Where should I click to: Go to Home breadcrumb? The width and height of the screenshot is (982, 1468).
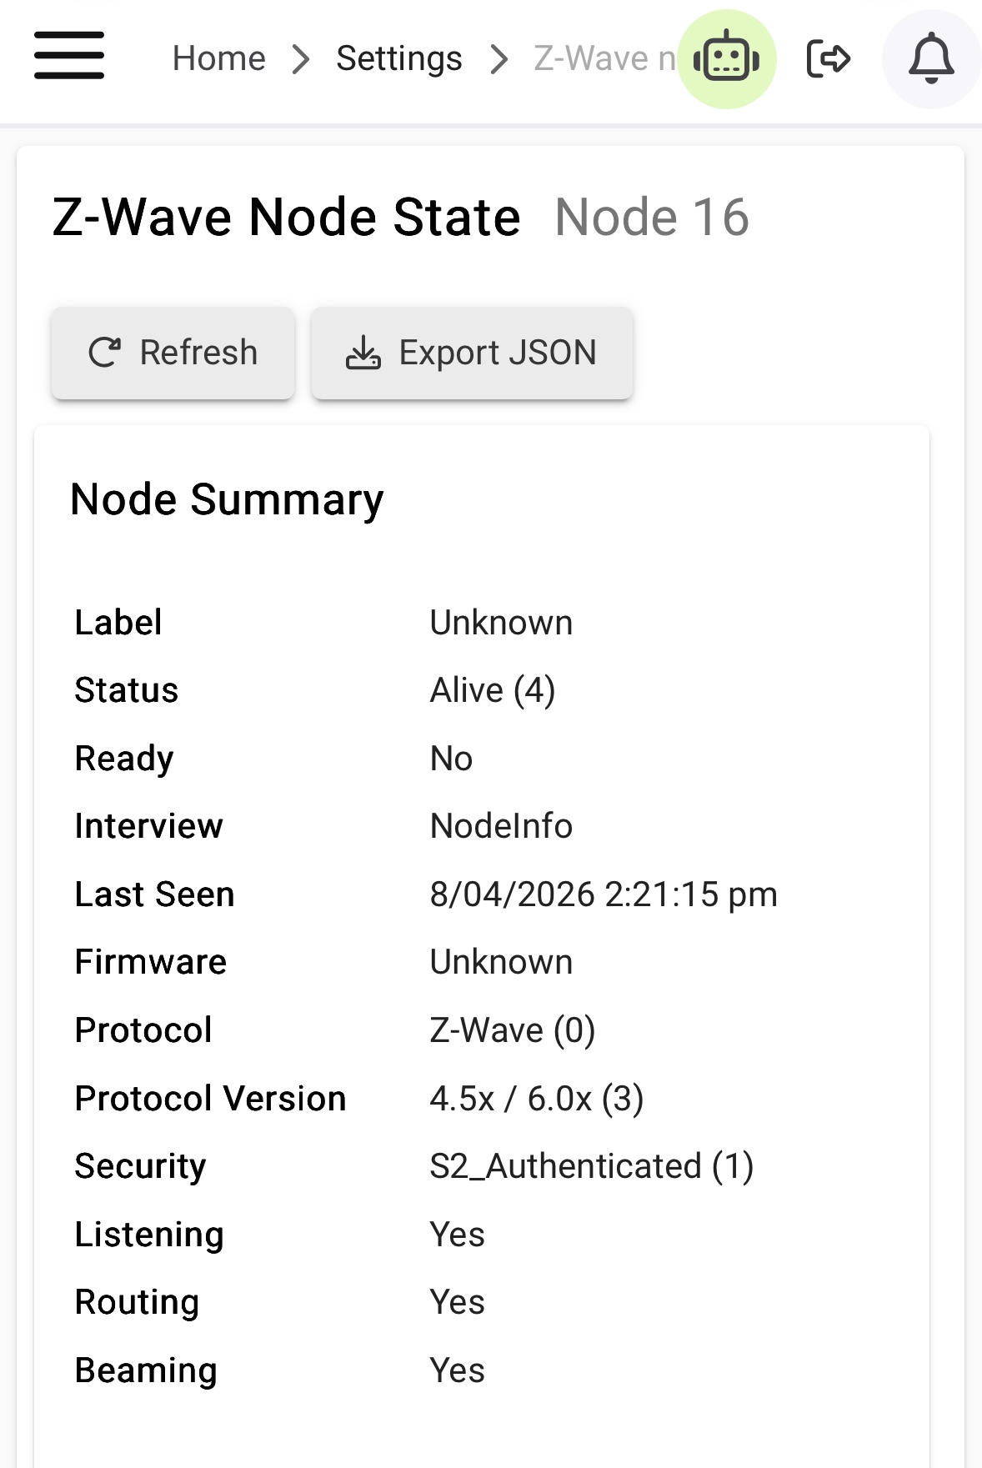point(219,59)
